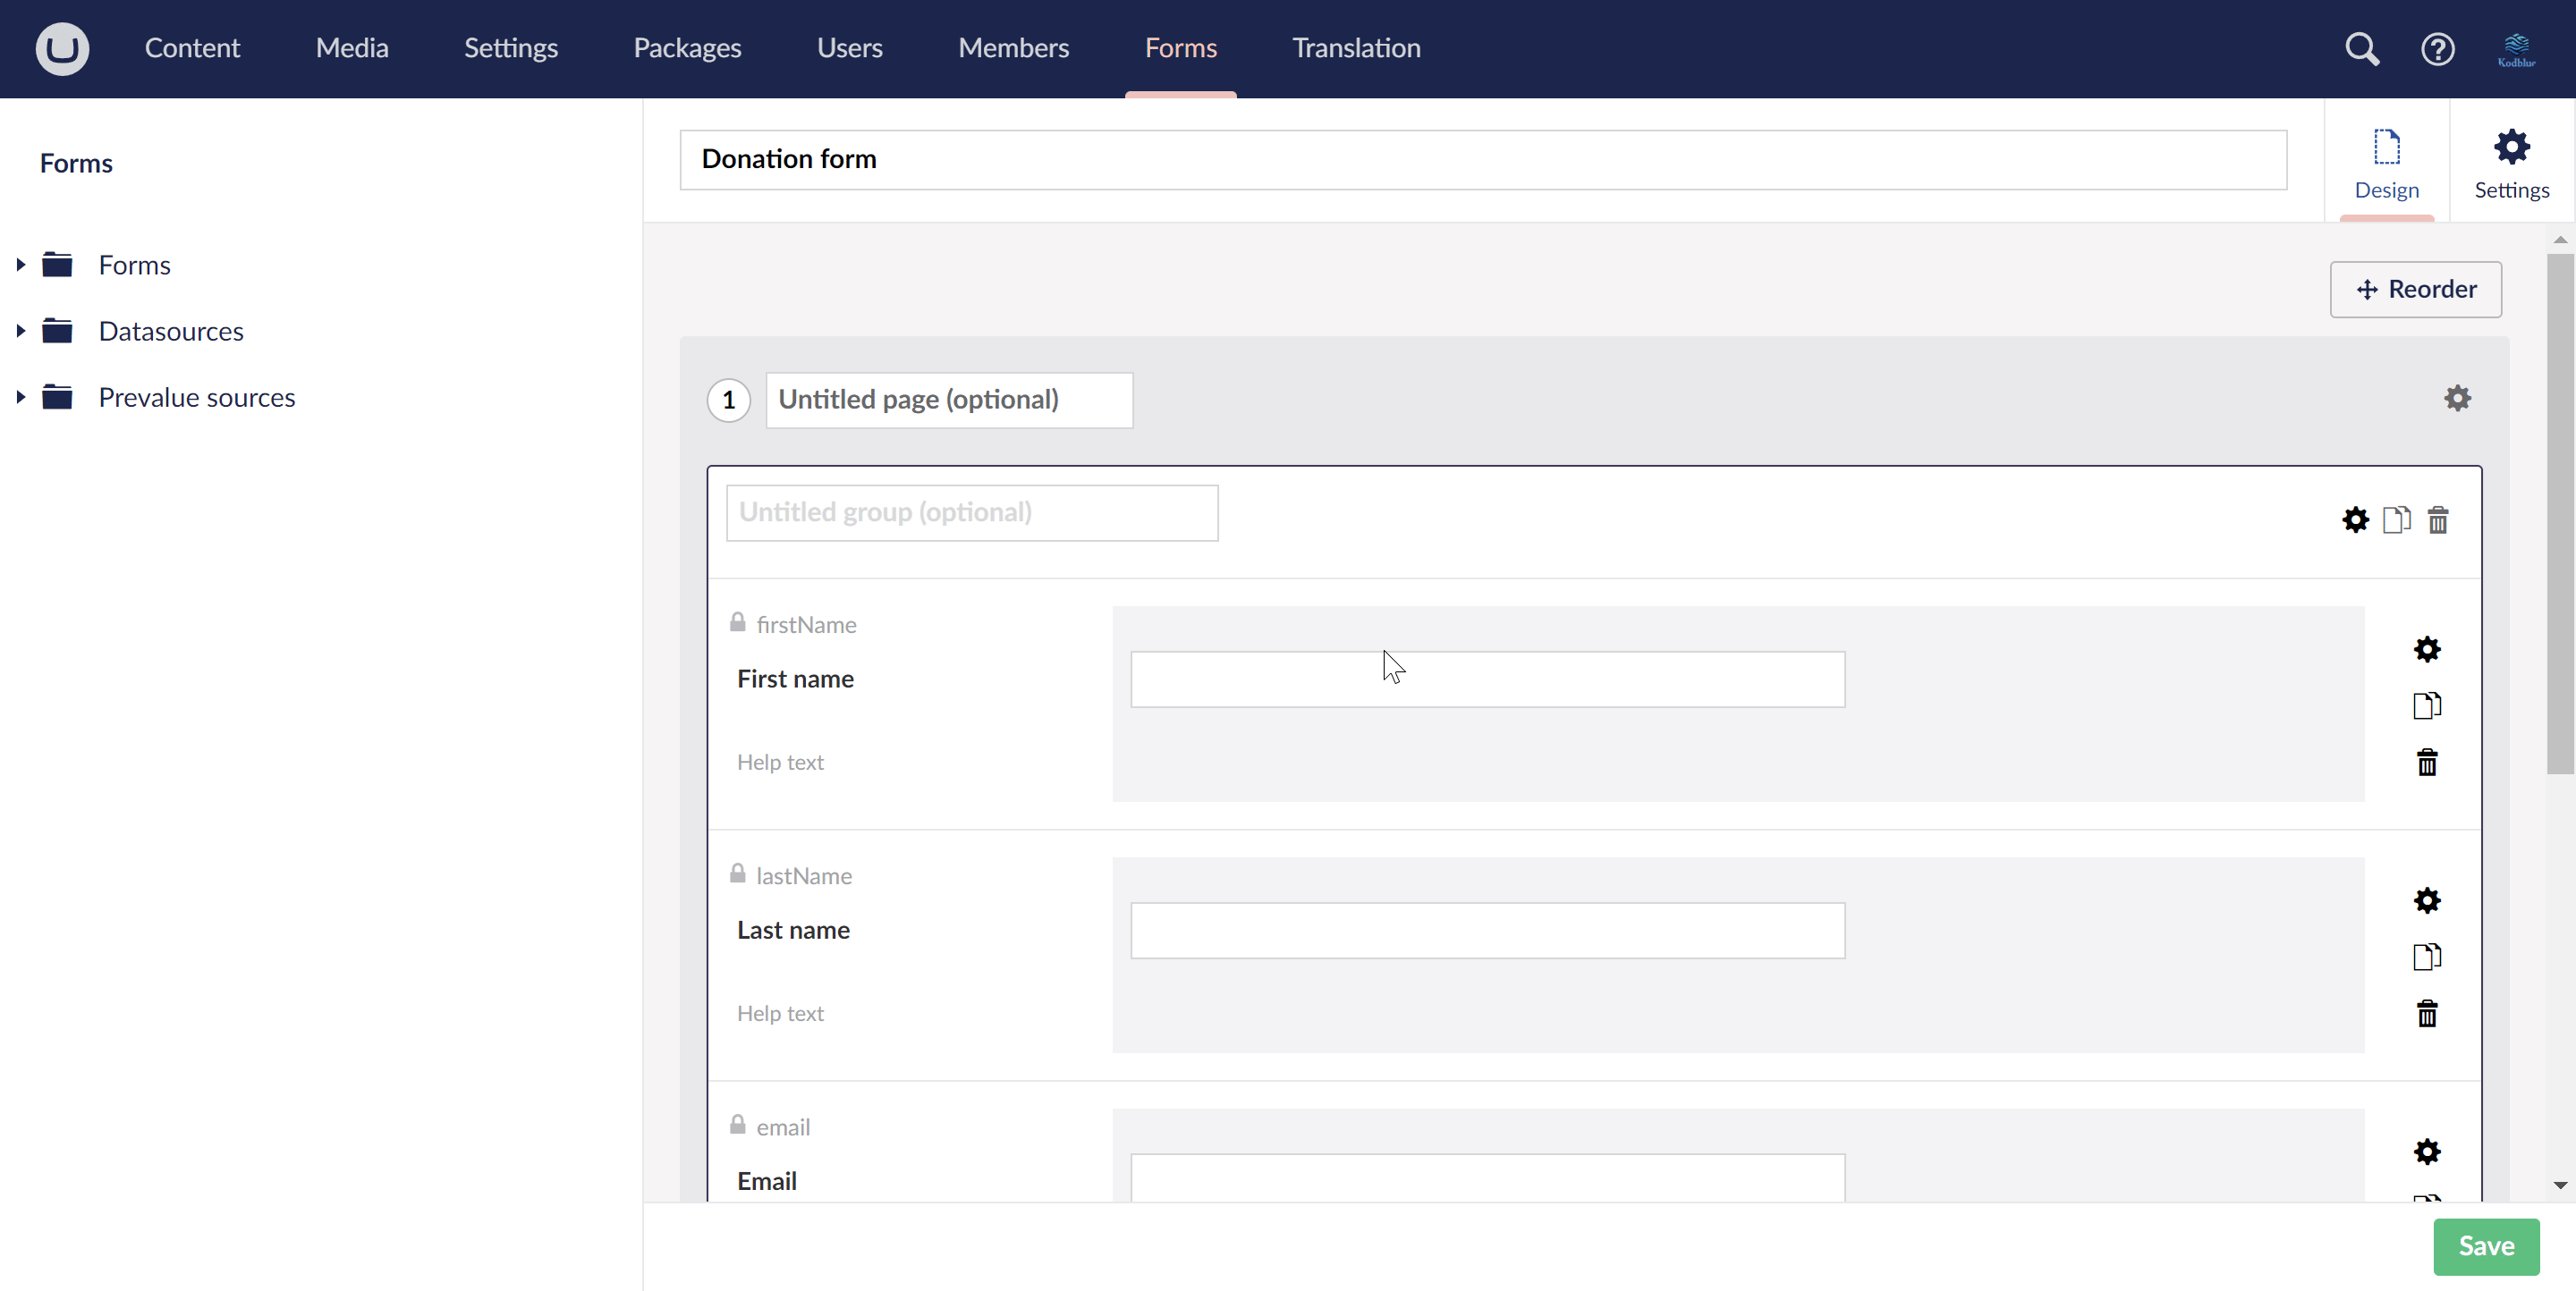This screenshot has width=2576, height=1291.
Task: Open First name field settings gear
Action: 2427,649
